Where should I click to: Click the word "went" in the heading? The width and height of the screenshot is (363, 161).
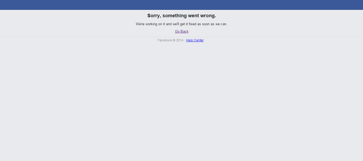(x=194, y=16)
